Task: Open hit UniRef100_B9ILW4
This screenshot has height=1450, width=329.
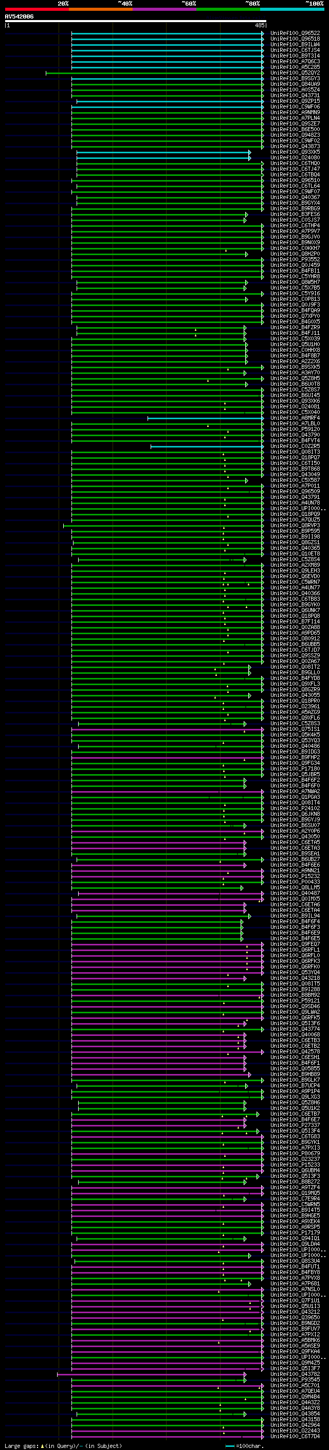Action: [295, 44]
